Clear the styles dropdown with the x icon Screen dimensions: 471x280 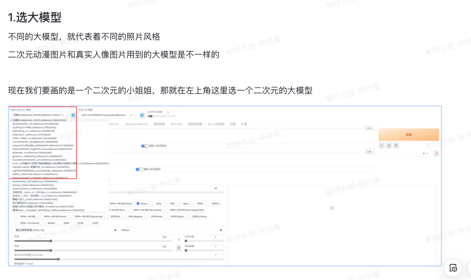tap(424, 153)
